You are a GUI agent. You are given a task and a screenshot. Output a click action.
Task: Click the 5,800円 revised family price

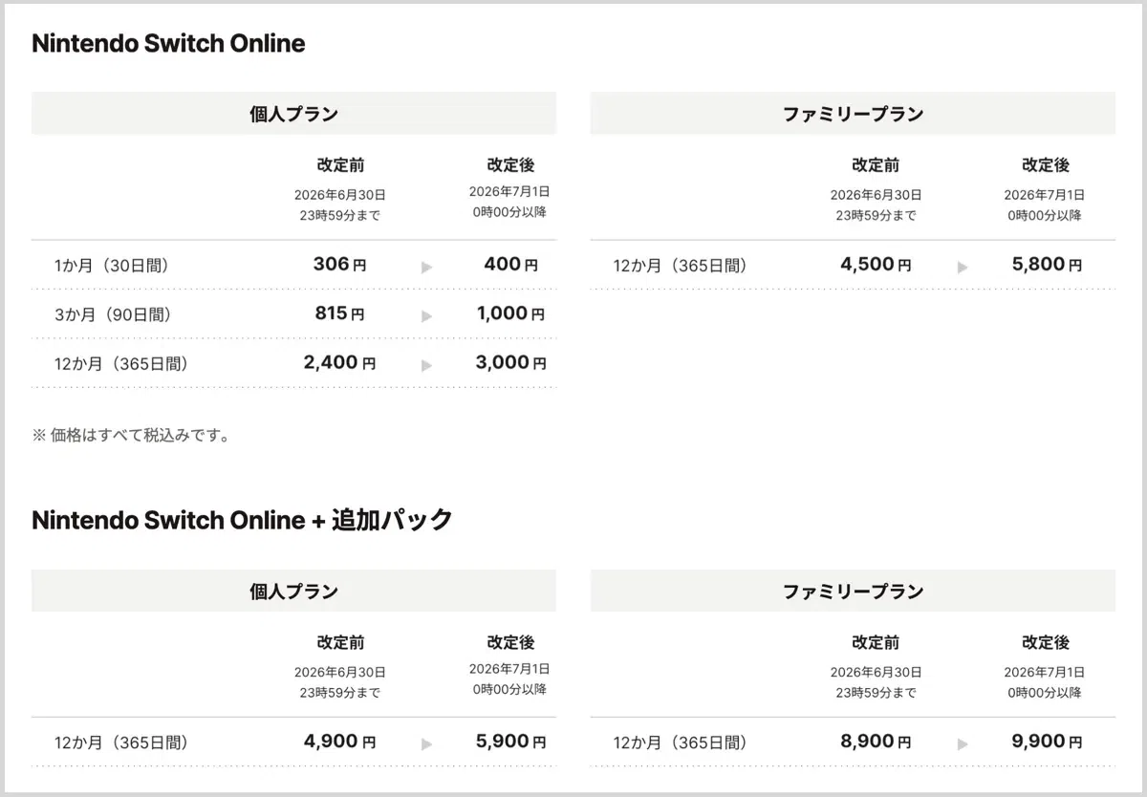1047,265
